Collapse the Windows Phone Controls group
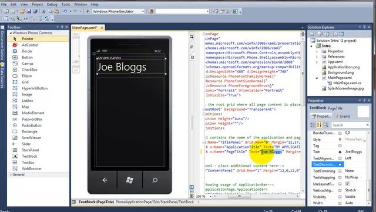The height and width of the screenshot is (212, 376). [x=11, y=33]
